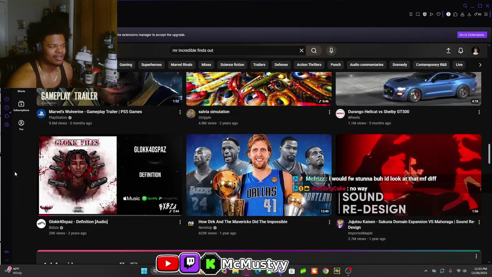The image size is (492, 277).
Task: Start voice search with the microphone icon
Action: 331,50
